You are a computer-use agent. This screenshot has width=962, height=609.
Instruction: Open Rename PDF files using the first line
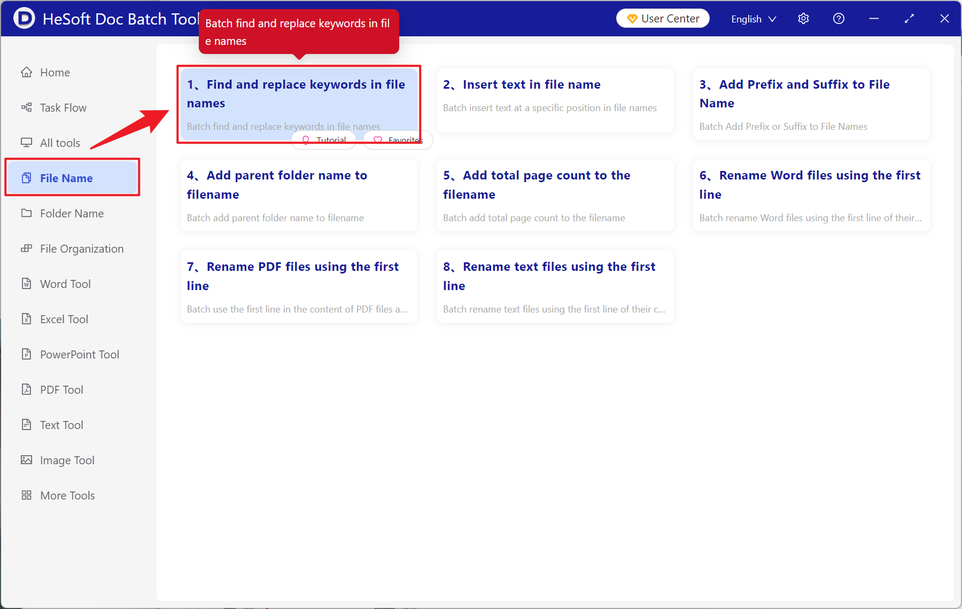pos(299,286)
